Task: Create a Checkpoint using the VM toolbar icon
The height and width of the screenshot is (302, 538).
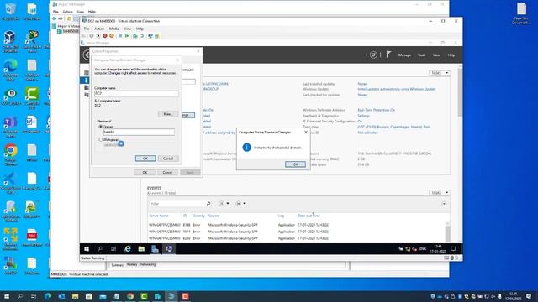Action: [x=135, y=35]
